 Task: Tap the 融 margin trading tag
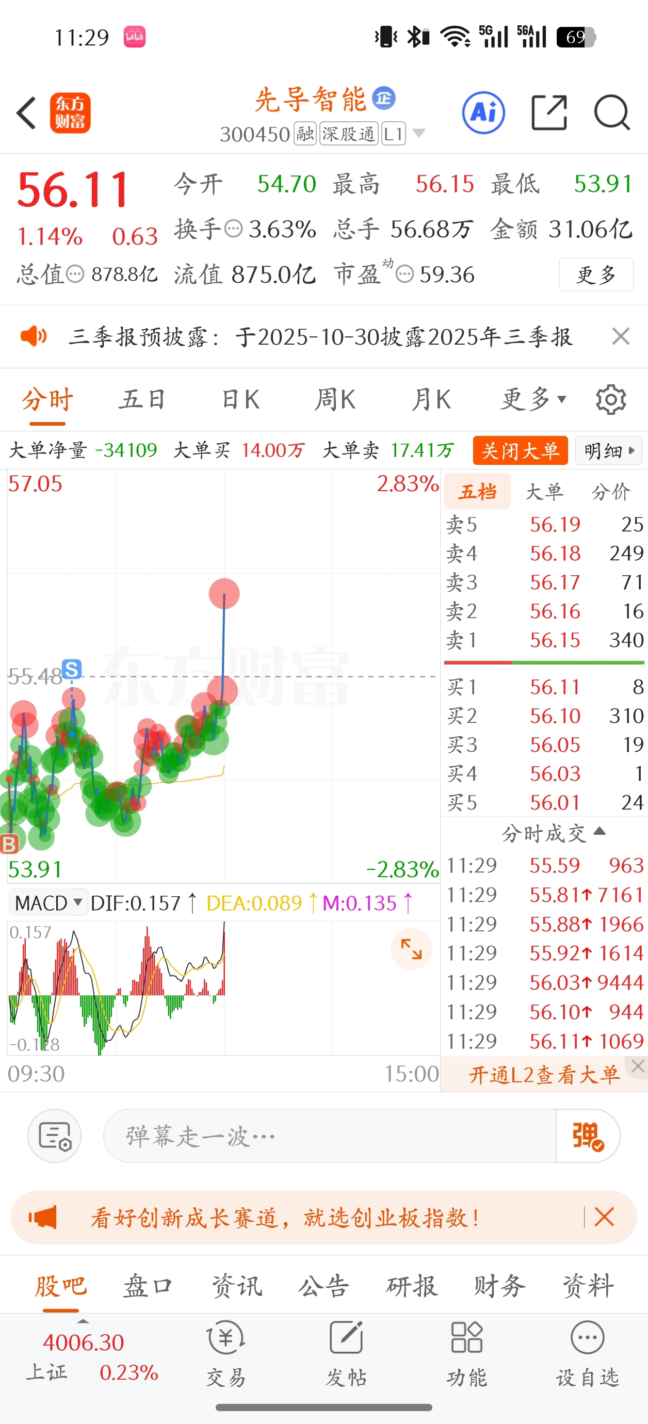(x=304, y=133)
